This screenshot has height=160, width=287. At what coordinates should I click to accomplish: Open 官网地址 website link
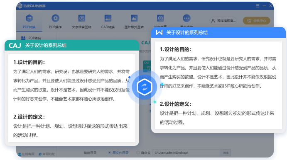point(47,154)
